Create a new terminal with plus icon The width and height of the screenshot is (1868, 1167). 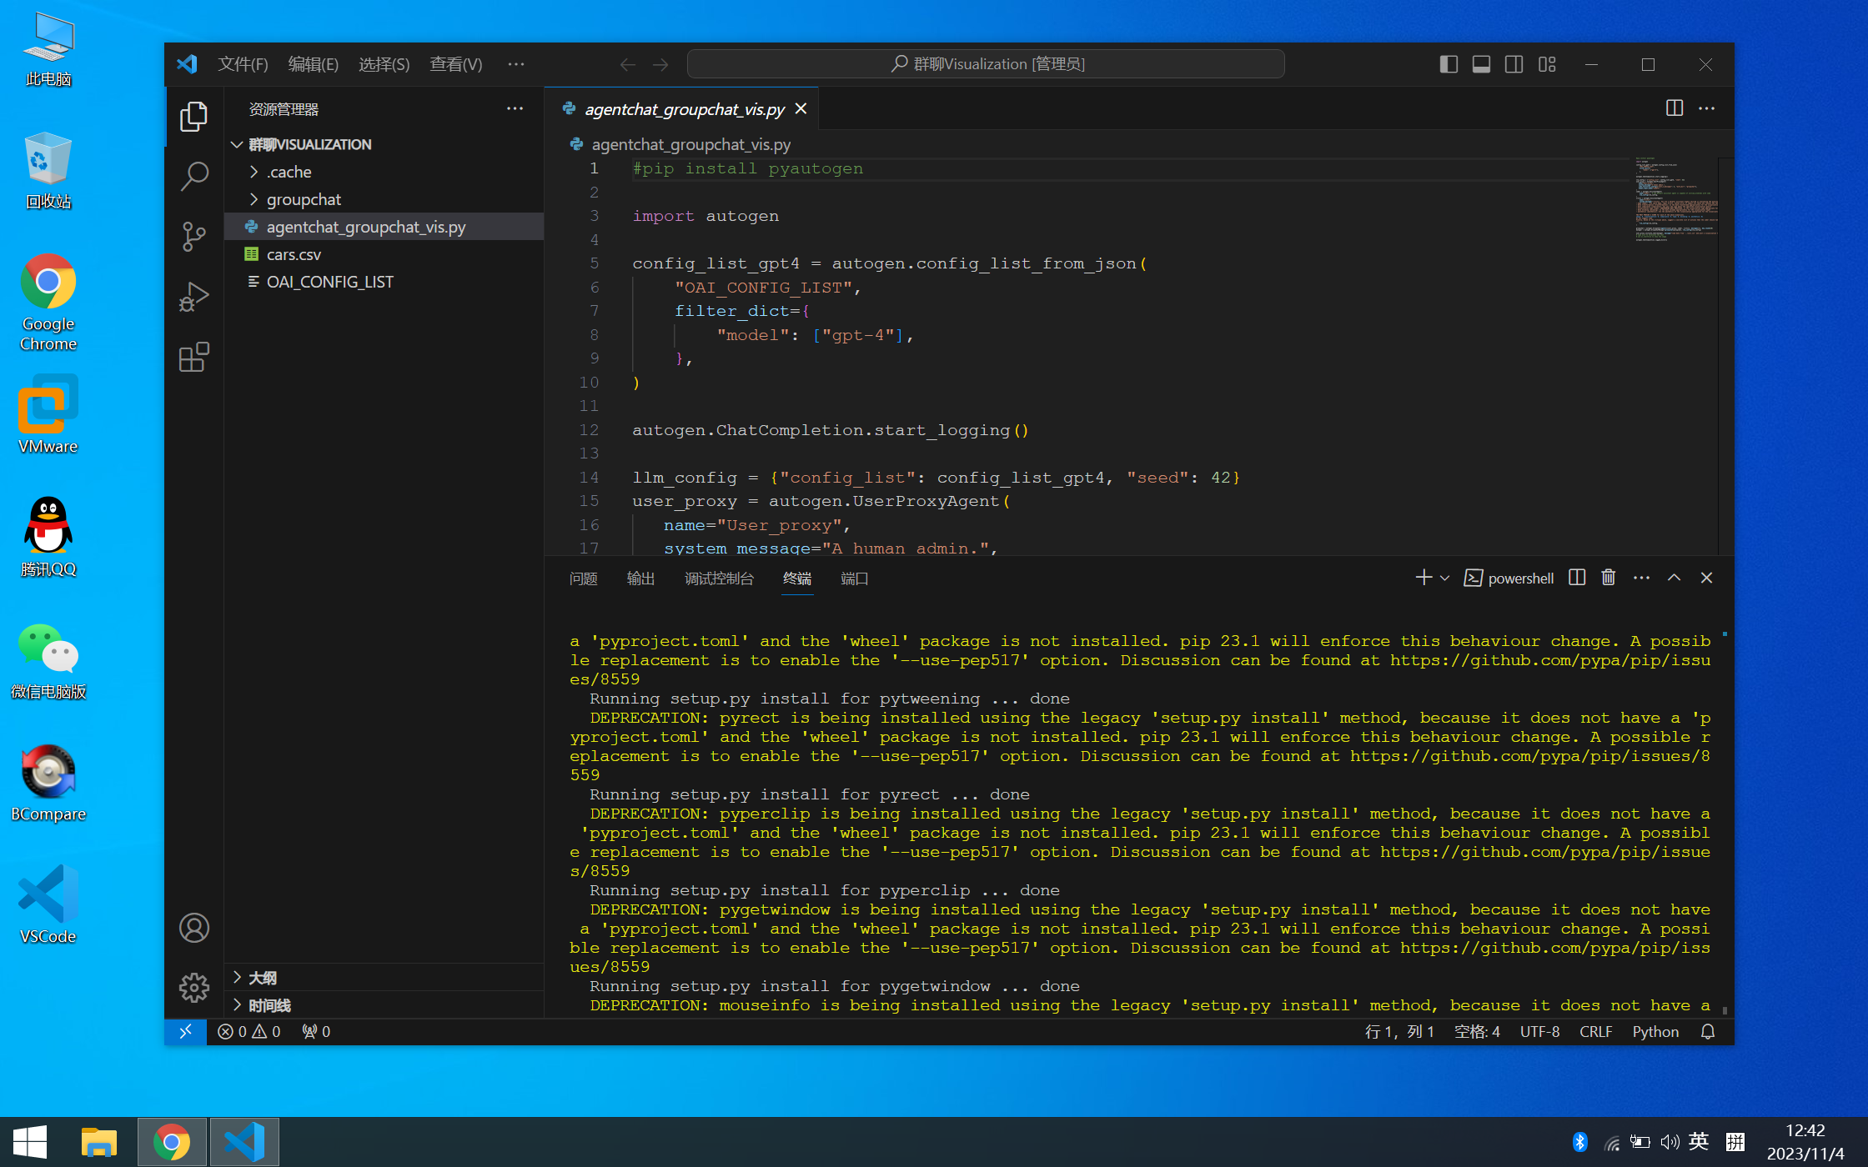coord(1423,578)
